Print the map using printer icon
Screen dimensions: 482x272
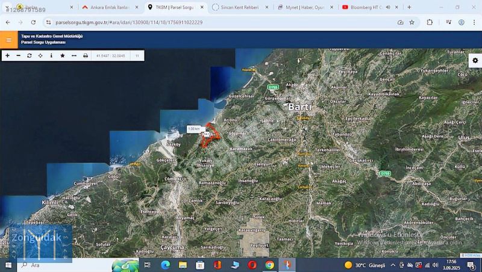(x=85, y=55)
